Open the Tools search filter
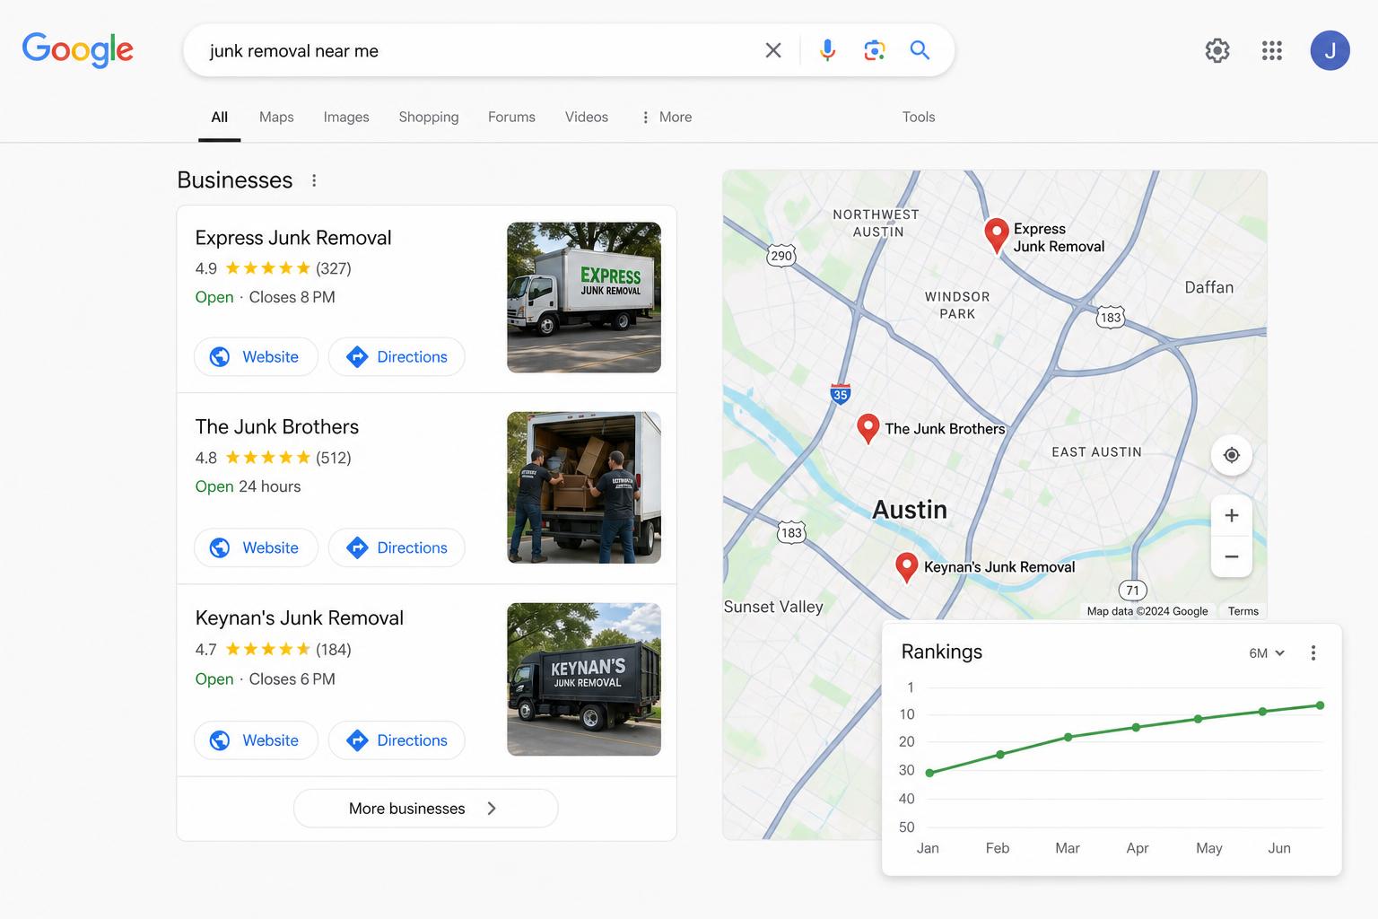This screenshot has width=1378, height=919. pyautogui.click(x=919, y=117)
